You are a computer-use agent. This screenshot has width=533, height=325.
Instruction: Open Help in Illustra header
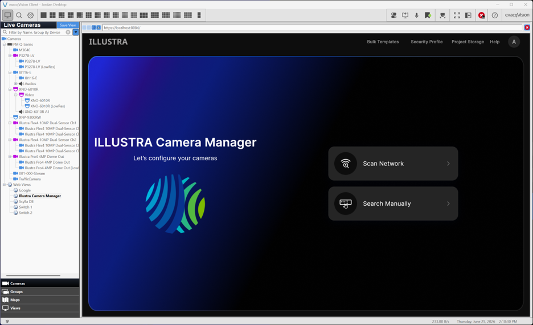(x=495, y=42)
